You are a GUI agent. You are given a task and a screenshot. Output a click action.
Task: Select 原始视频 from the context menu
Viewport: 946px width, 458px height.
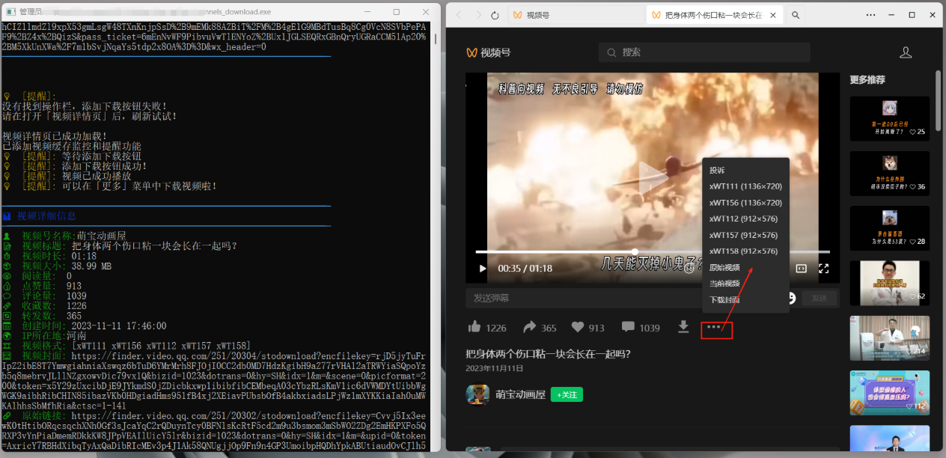click(724, 266)
